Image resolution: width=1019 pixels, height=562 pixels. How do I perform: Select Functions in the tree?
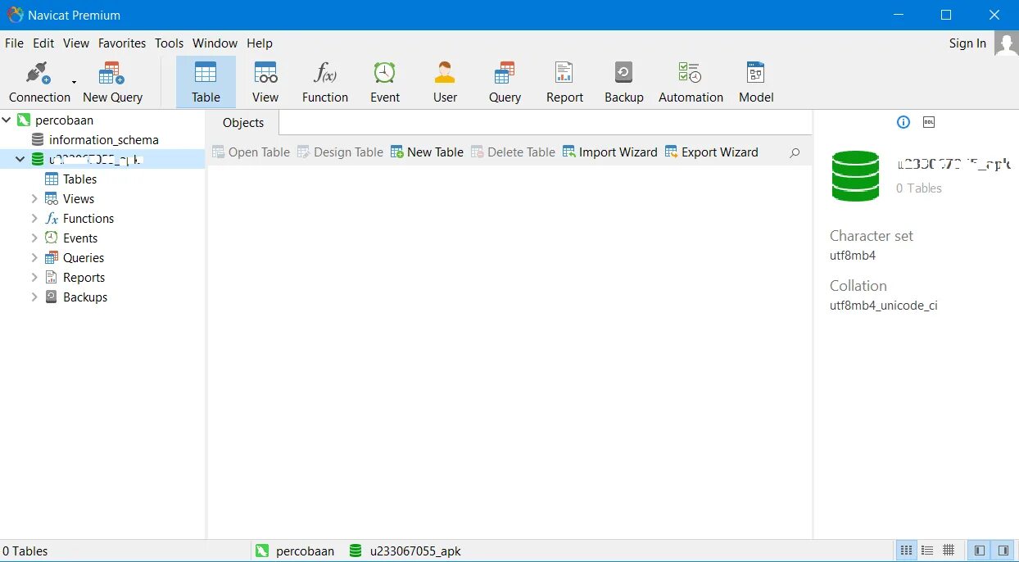pyautogui.click(x=88, y=219)
